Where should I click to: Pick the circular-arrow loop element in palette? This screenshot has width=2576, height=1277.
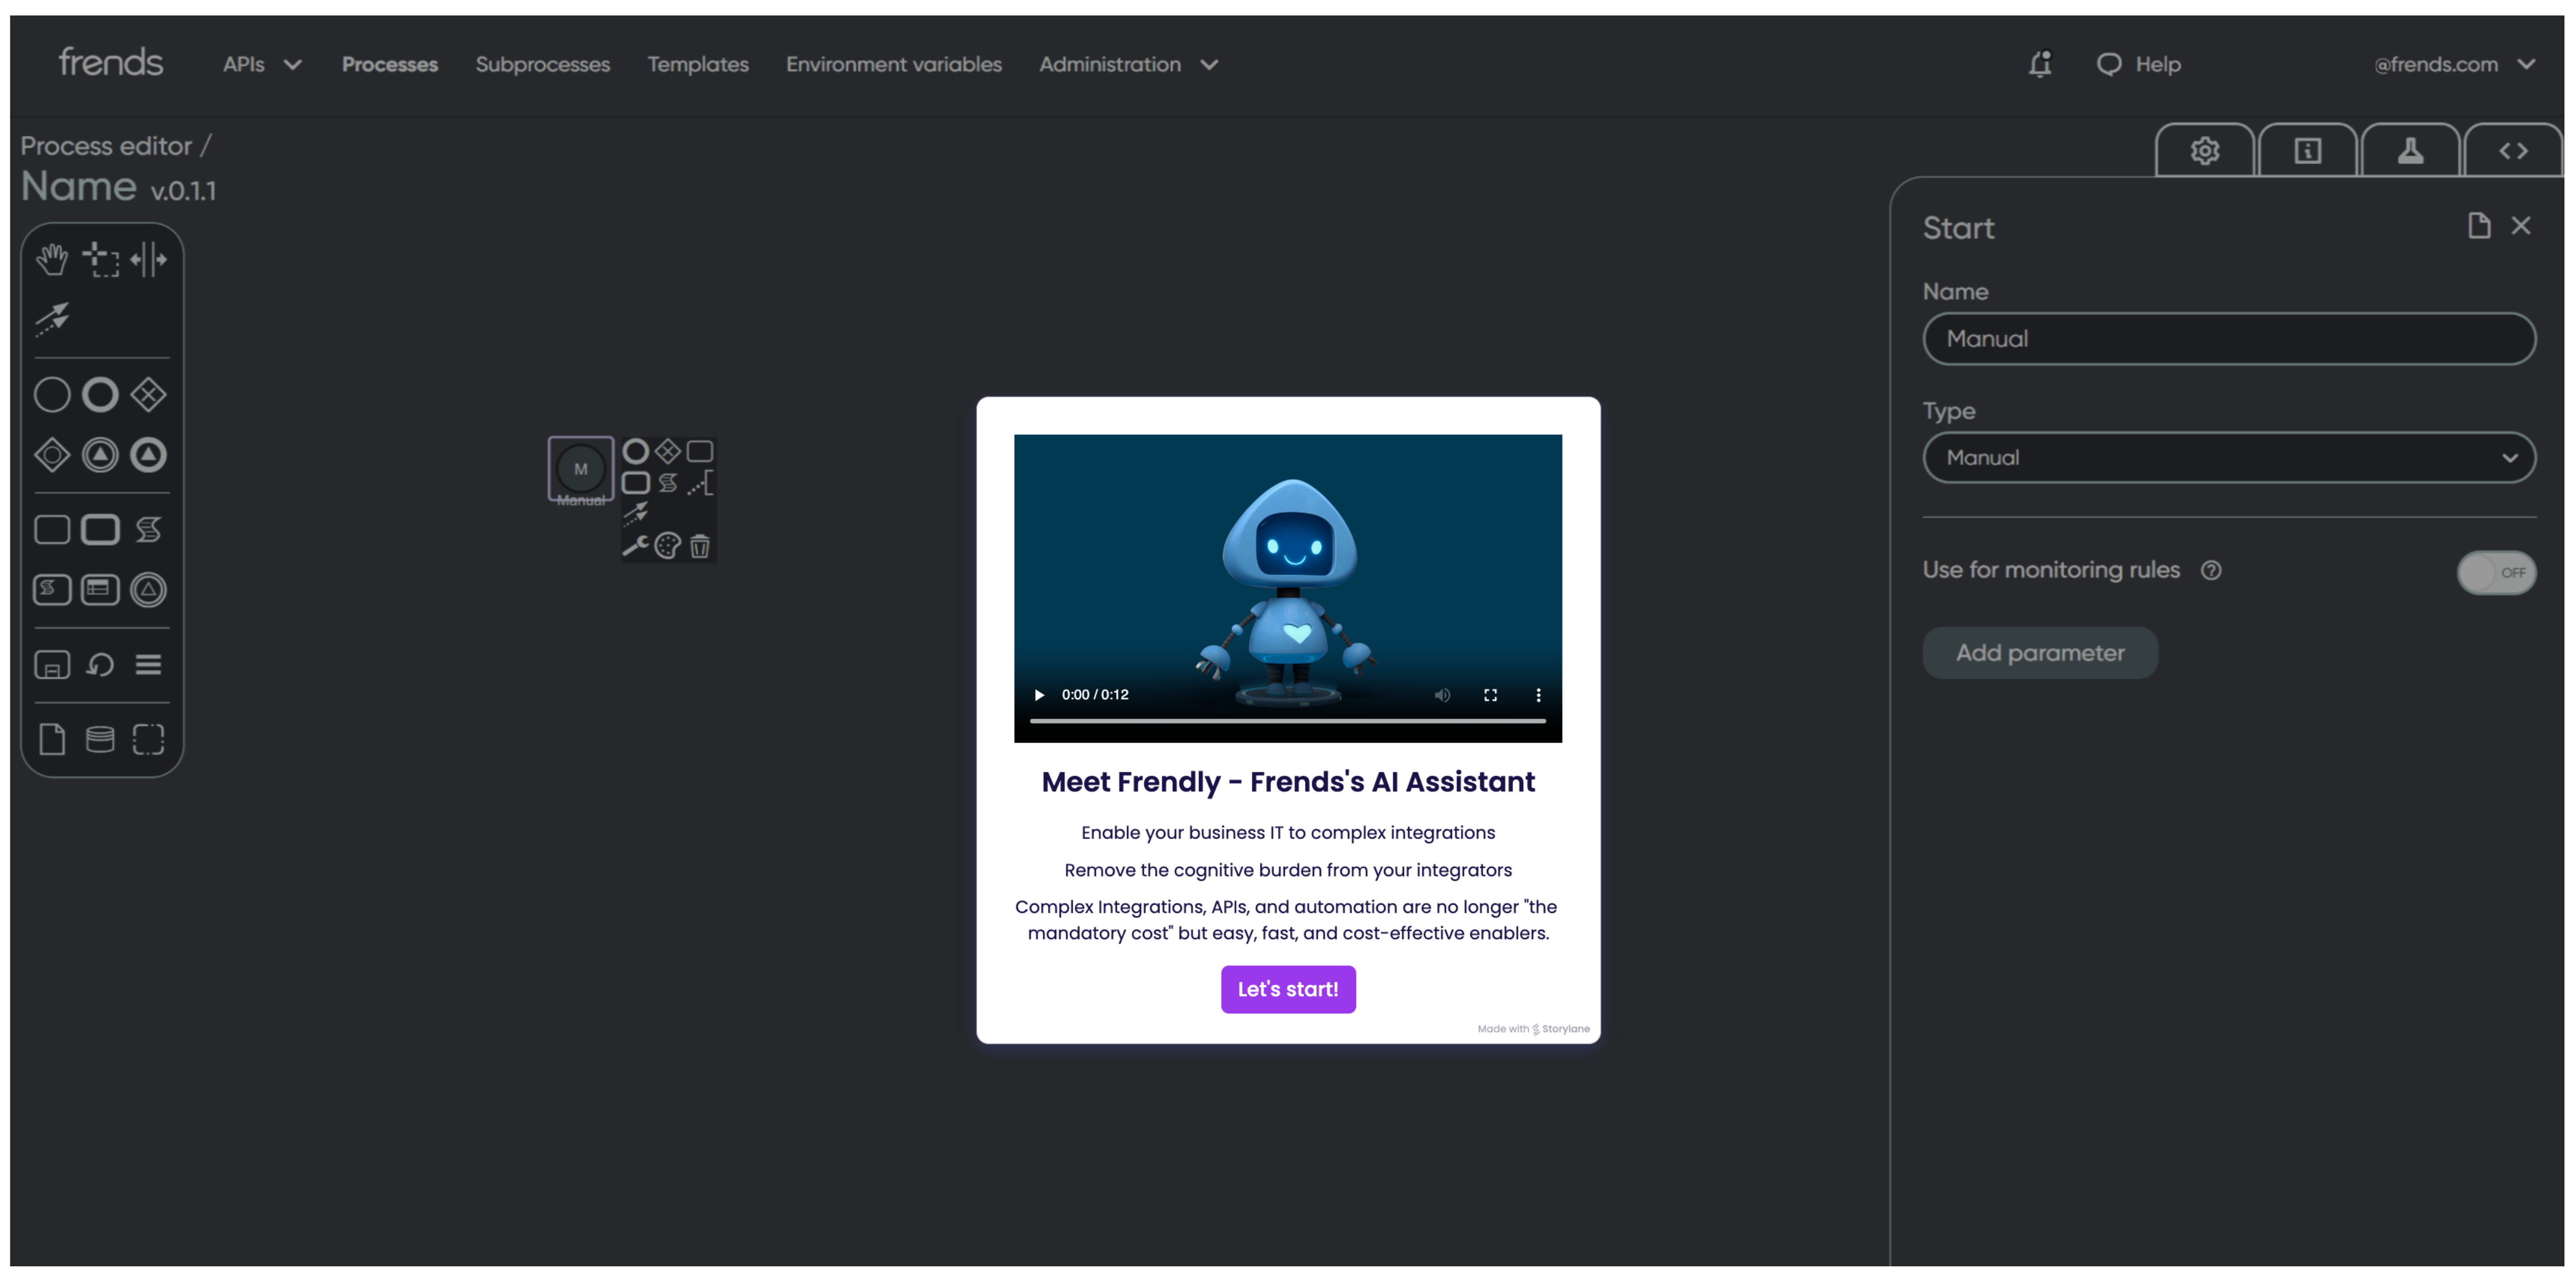click(x=100, y=665)
